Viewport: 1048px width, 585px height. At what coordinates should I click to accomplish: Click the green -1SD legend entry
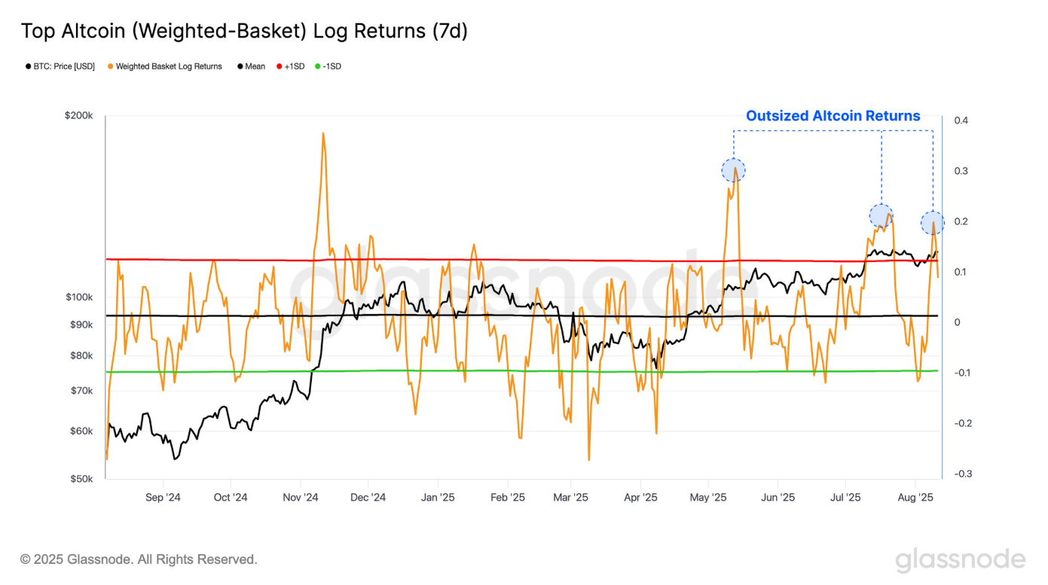327,66
